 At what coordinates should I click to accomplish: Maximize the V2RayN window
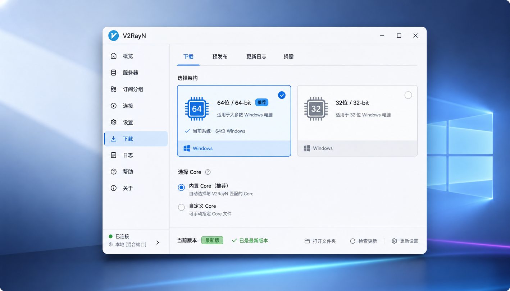(399, 36)
